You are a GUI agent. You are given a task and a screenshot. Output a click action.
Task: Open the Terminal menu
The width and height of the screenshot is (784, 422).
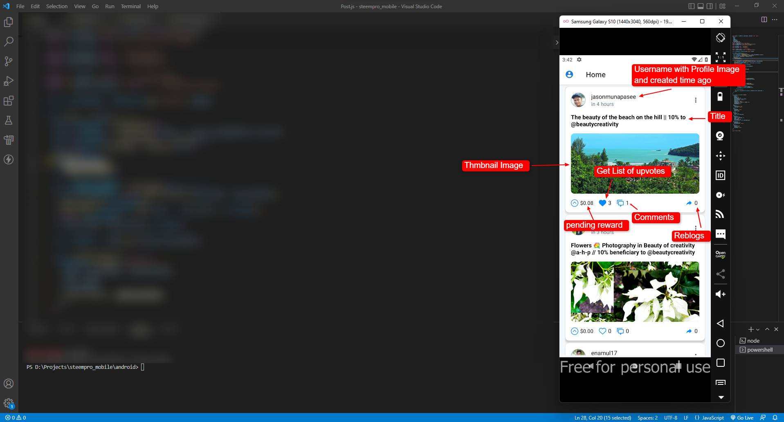[130, 6]
